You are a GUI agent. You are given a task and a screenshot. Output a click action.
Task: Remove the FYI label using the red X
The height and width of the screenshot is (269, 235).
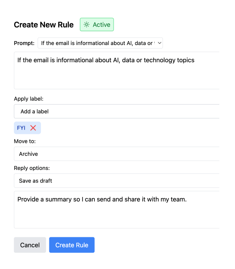33,128
